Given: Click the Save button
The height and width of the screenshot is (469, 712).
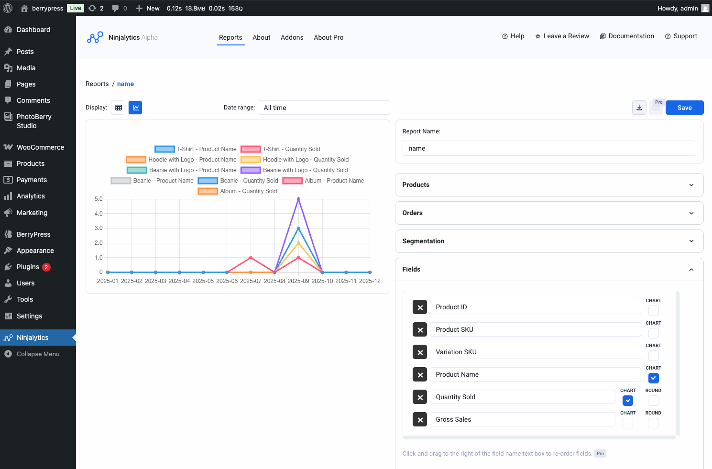Looking at the screenshot, I should tap(684, 107).
